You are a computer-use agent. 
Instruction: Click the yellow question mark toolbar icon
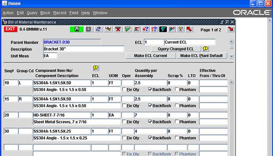click(x=180, y=29)
